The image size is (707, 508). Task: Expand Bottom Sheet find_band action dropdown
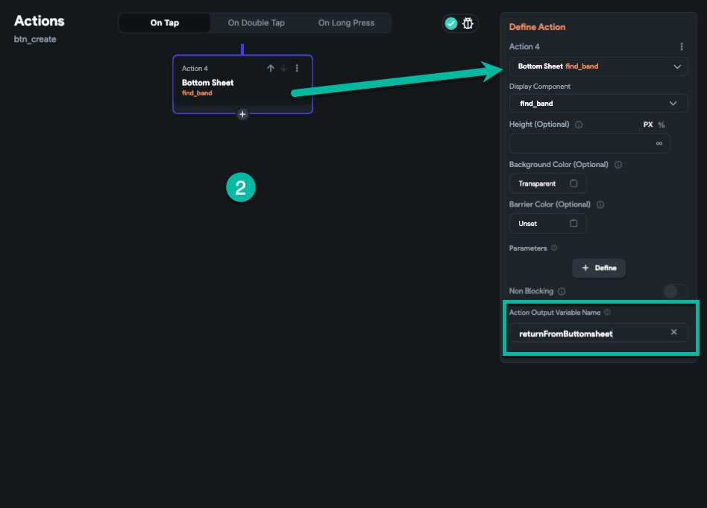click(598, 66)
